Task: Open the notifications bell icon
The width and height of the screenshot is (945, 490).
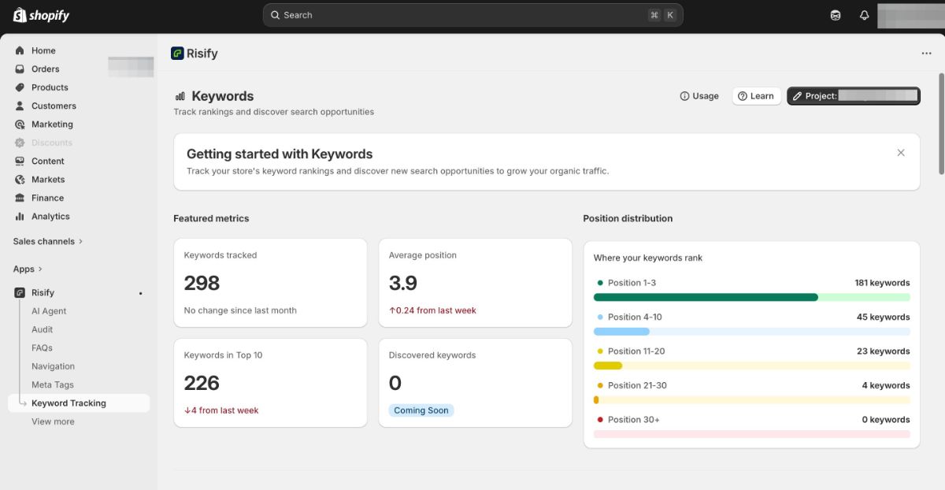Action: click(x=864, y=15)
